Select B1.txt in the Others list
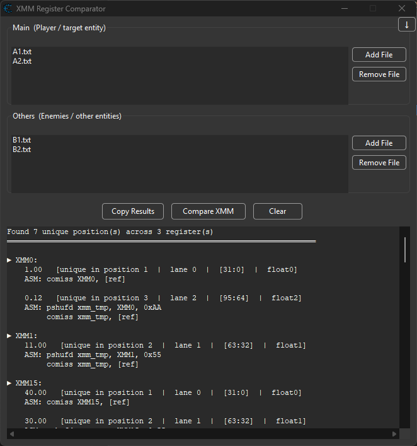 click(21, 140)
